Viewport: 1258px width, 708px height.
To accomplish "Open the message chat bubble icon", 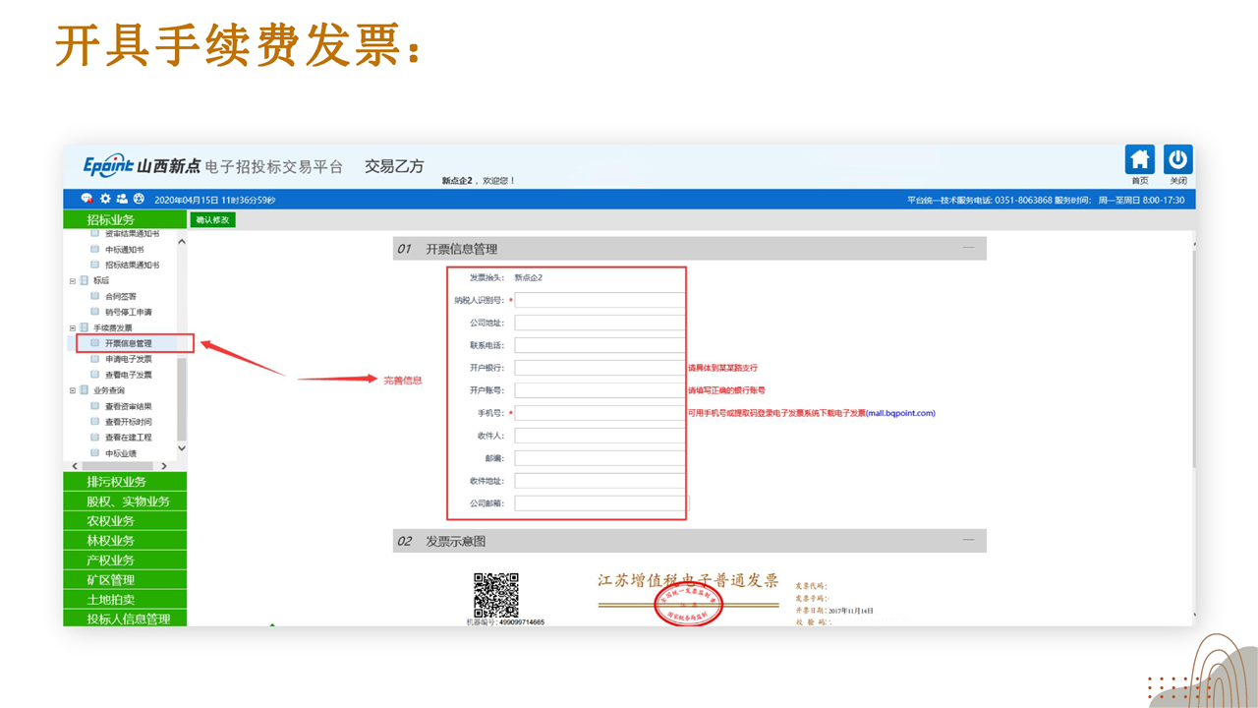I will (x=86, y=200).
